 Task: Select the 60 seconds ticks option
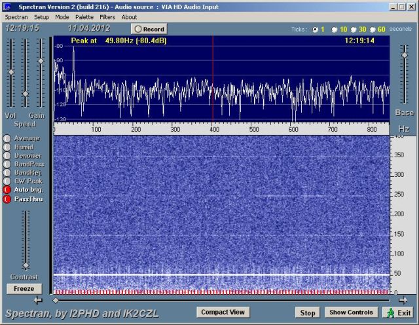tap(373, 29)
